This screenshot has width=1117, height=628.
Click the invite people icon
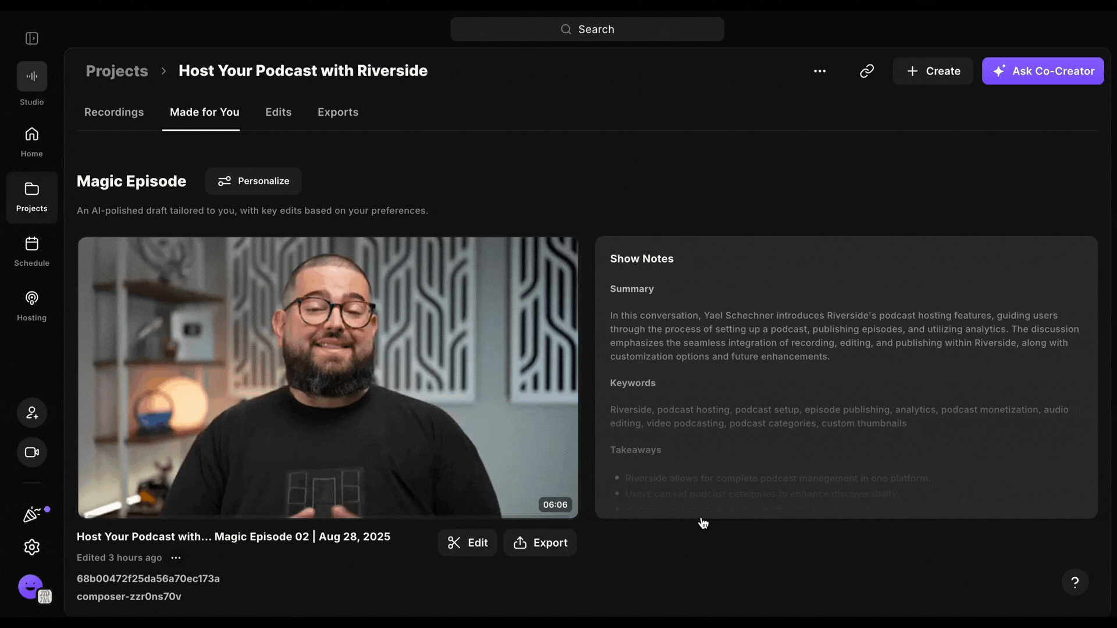(32, 413)
